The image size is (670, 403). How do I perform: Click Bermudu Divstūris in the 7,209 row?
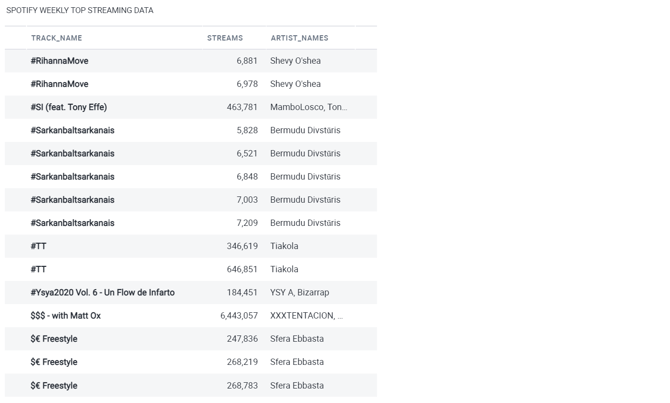pyautogui.click(x=305, y=223)
